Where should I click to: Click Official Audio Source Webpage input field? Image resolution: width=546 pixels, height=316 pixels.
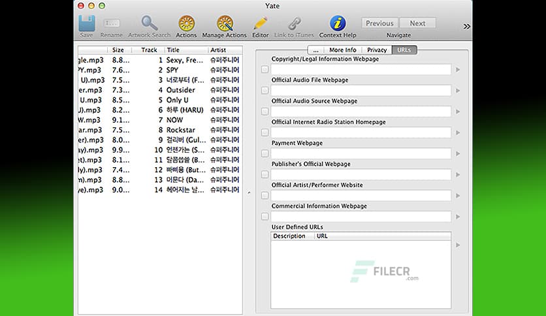pyautogui.click(x=361, y=112)
